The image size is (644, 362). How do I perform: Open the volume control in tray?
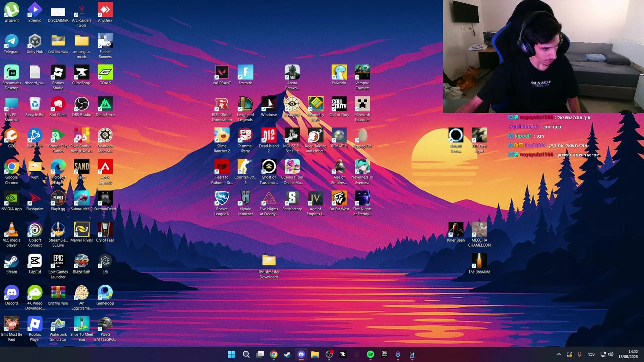click(611, 354)
